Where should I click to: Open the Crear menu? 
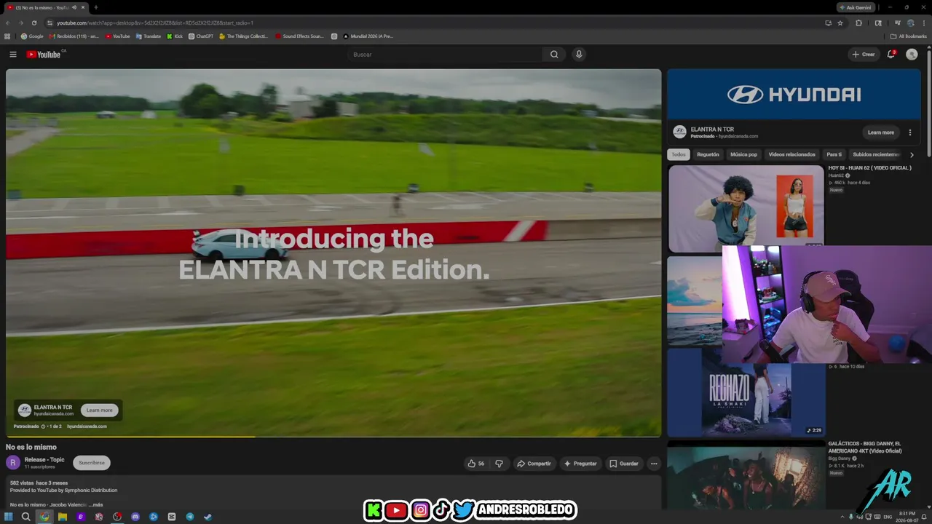coord(864,55)
